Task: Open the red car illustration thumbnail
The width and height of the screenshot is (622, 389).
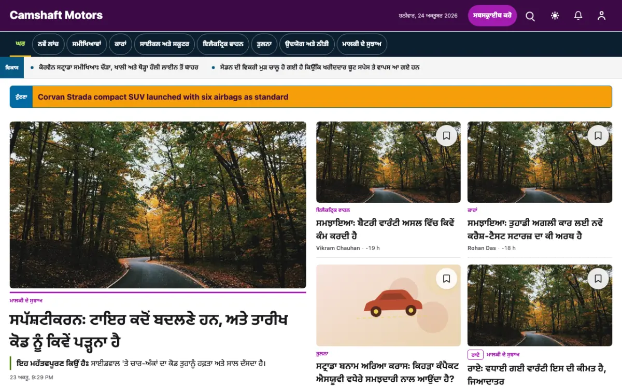Action: coord(388,305)
